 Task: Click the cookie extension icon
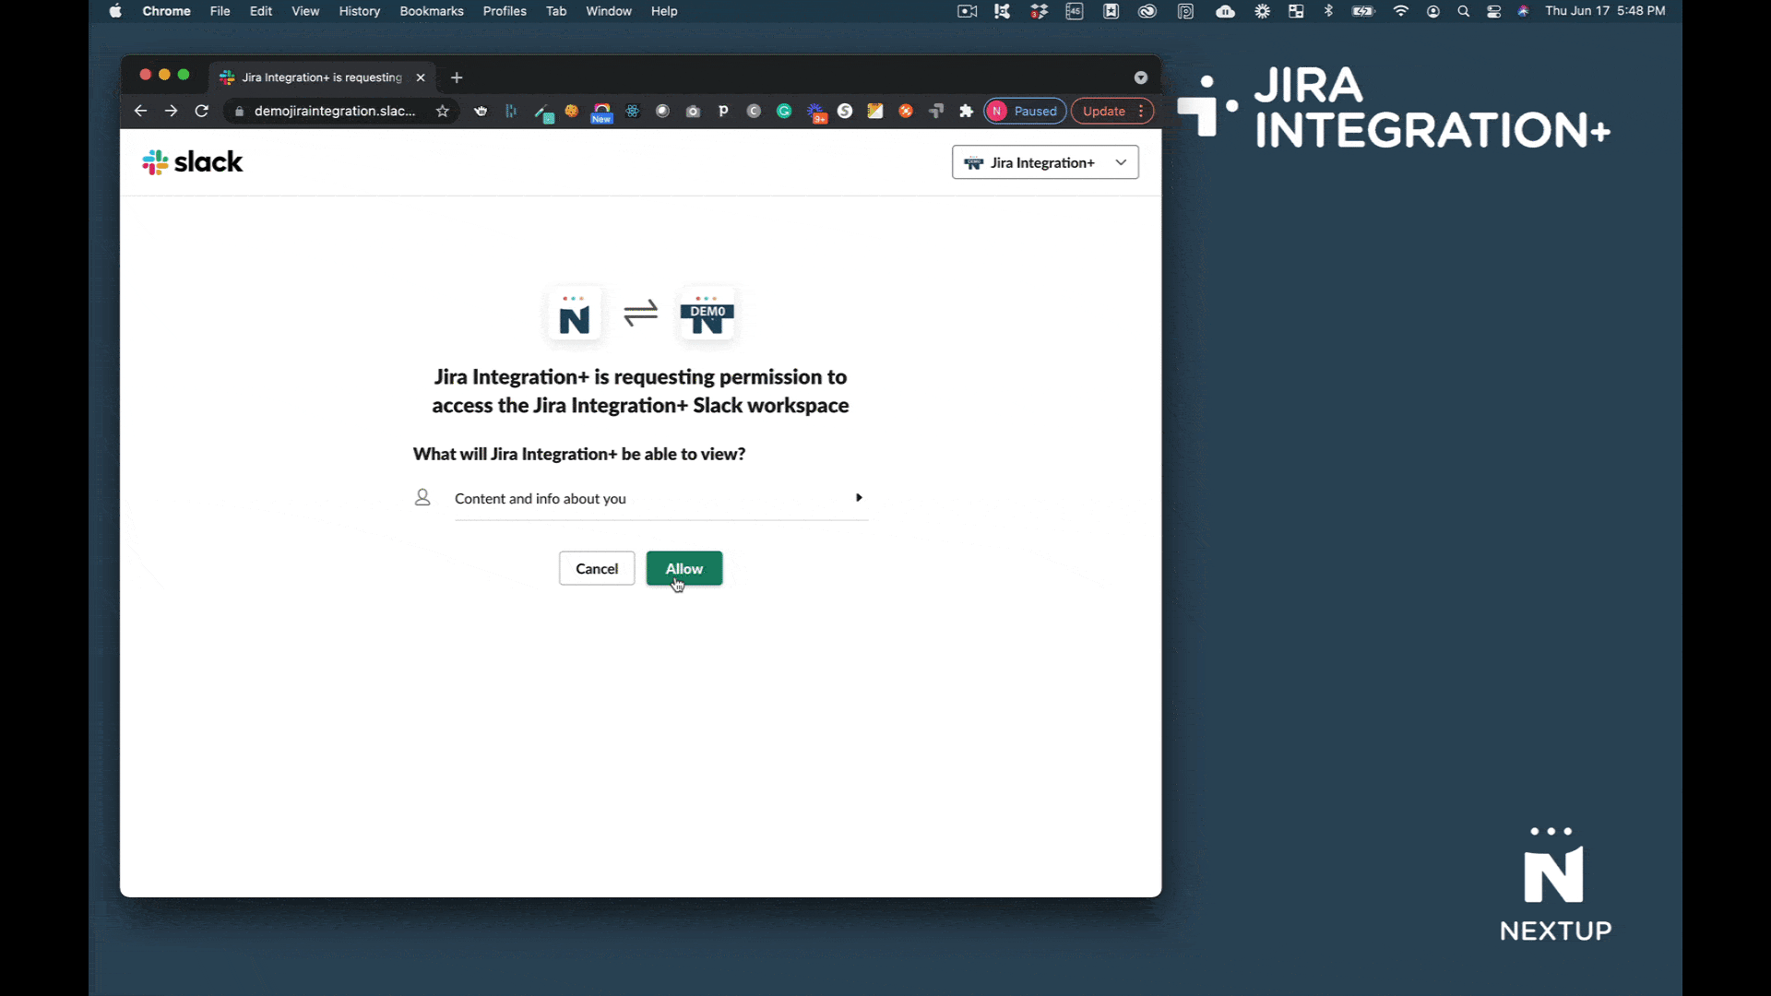click(x=571, y=111)
